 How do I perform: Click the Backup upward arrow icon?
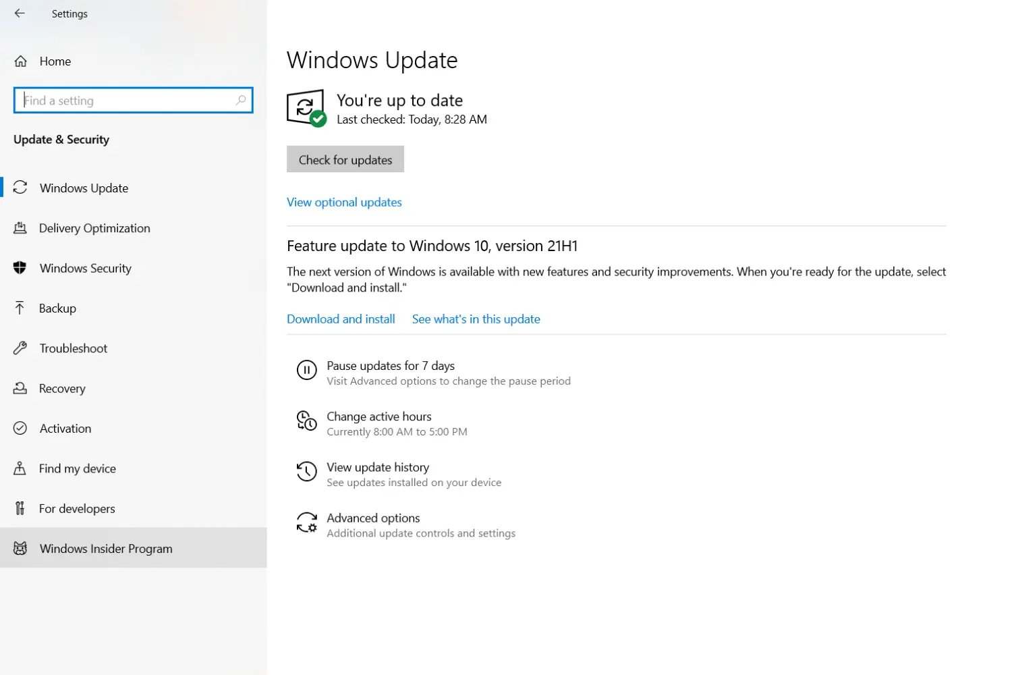tap(20, 308)
